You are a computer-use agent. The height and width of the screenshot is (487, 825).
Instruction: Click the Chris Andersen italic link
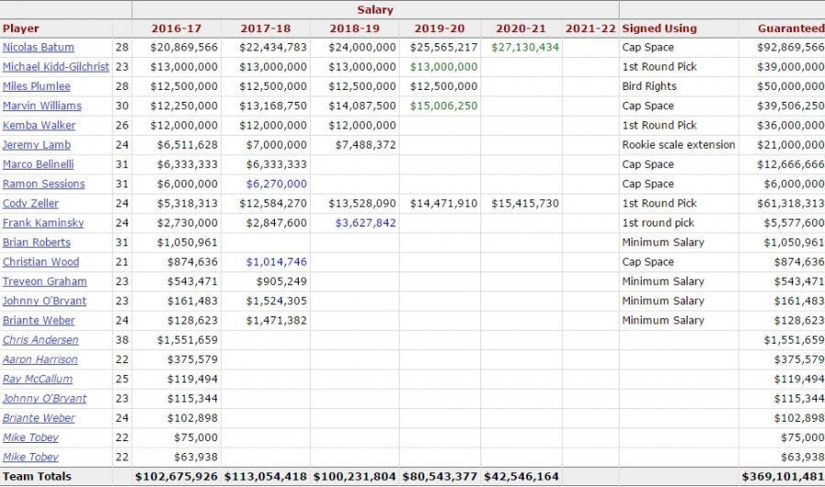[40, 339]
